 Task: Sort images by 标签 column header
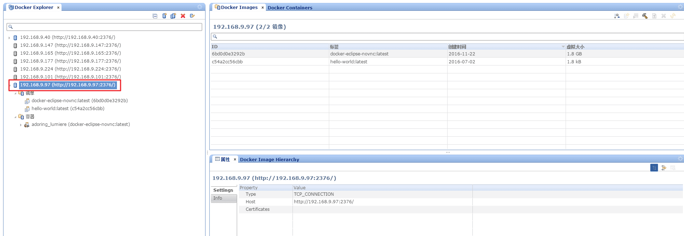pyautogui.click(x=388, y=47)
